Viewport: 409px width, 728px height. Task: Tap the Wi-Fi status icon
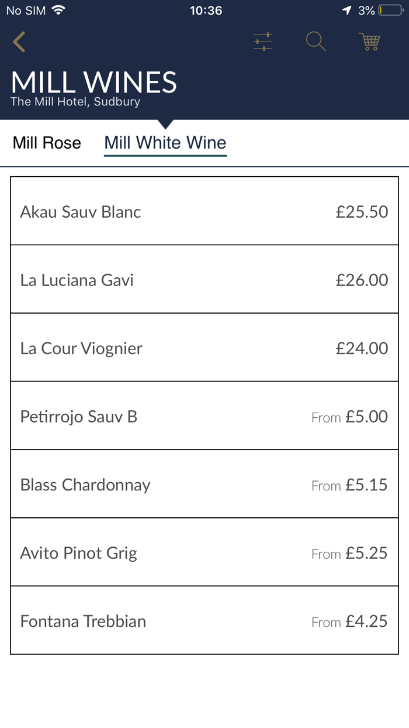point(58,11)
